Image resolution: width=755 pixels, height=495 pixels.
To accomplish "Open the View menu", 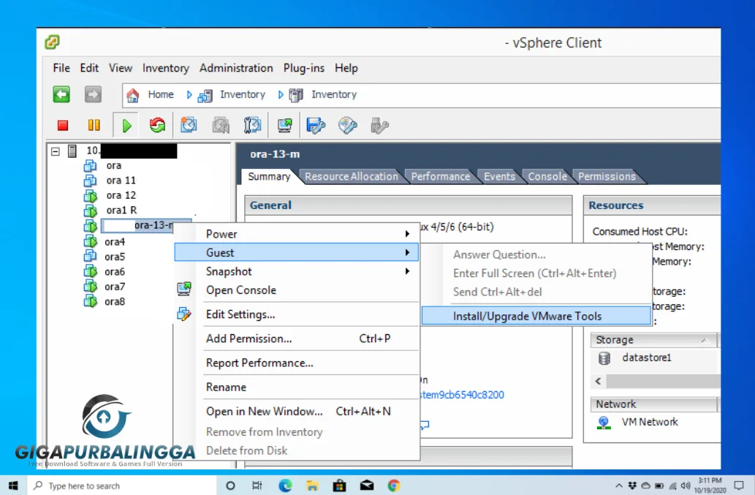I will pyautogui.click(x=121, y=69).
